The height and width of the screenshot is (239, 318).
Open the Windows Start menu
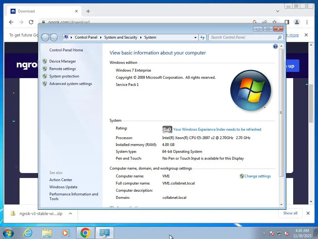[8, 233]
